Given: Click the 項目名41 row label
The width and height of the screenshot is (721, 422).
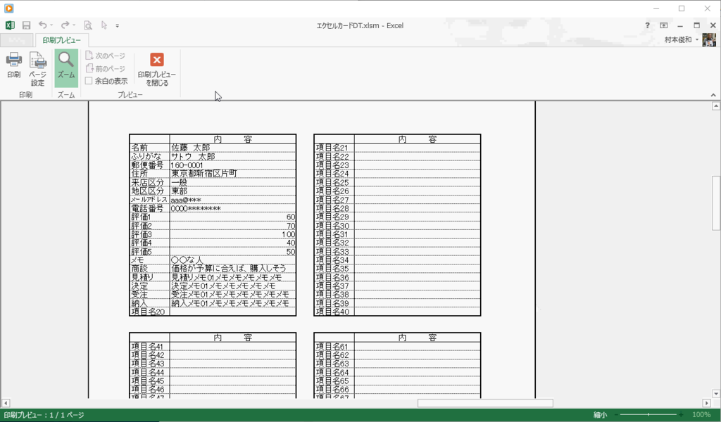Looking at the screenshot, I should (x=148, y=347).
